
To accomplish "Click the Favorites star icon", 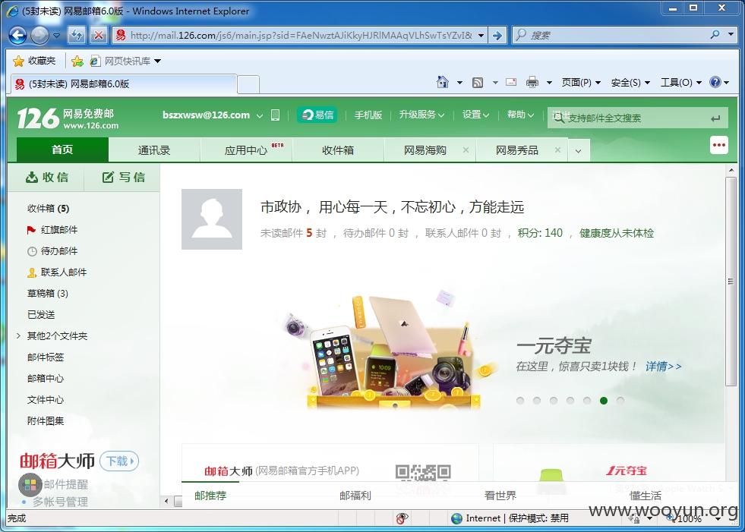I will pyautogui.click(x=18, y=61).
